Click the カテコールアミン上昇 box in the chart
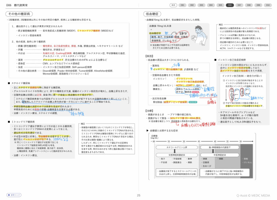The image size is (277, 200). click(x=177, y=147)
